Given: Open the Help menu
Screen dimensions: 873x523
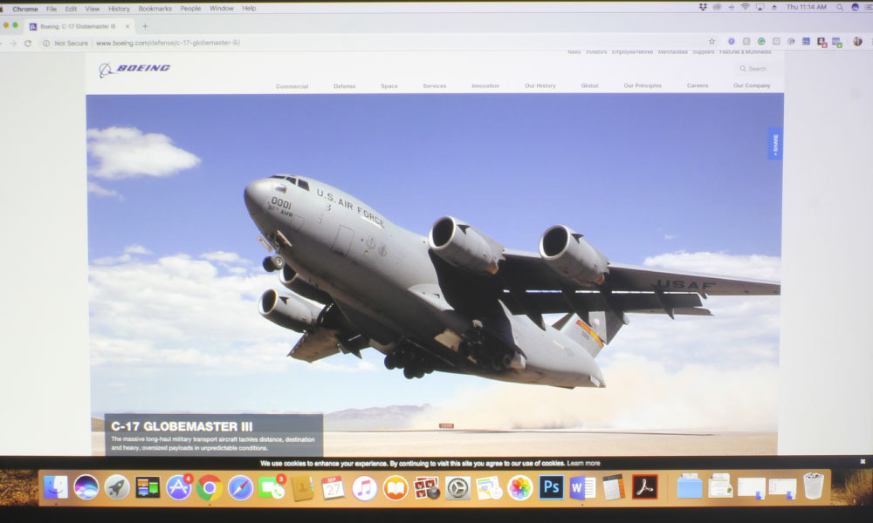Looking at the screenshot, I should click(249, 9).
